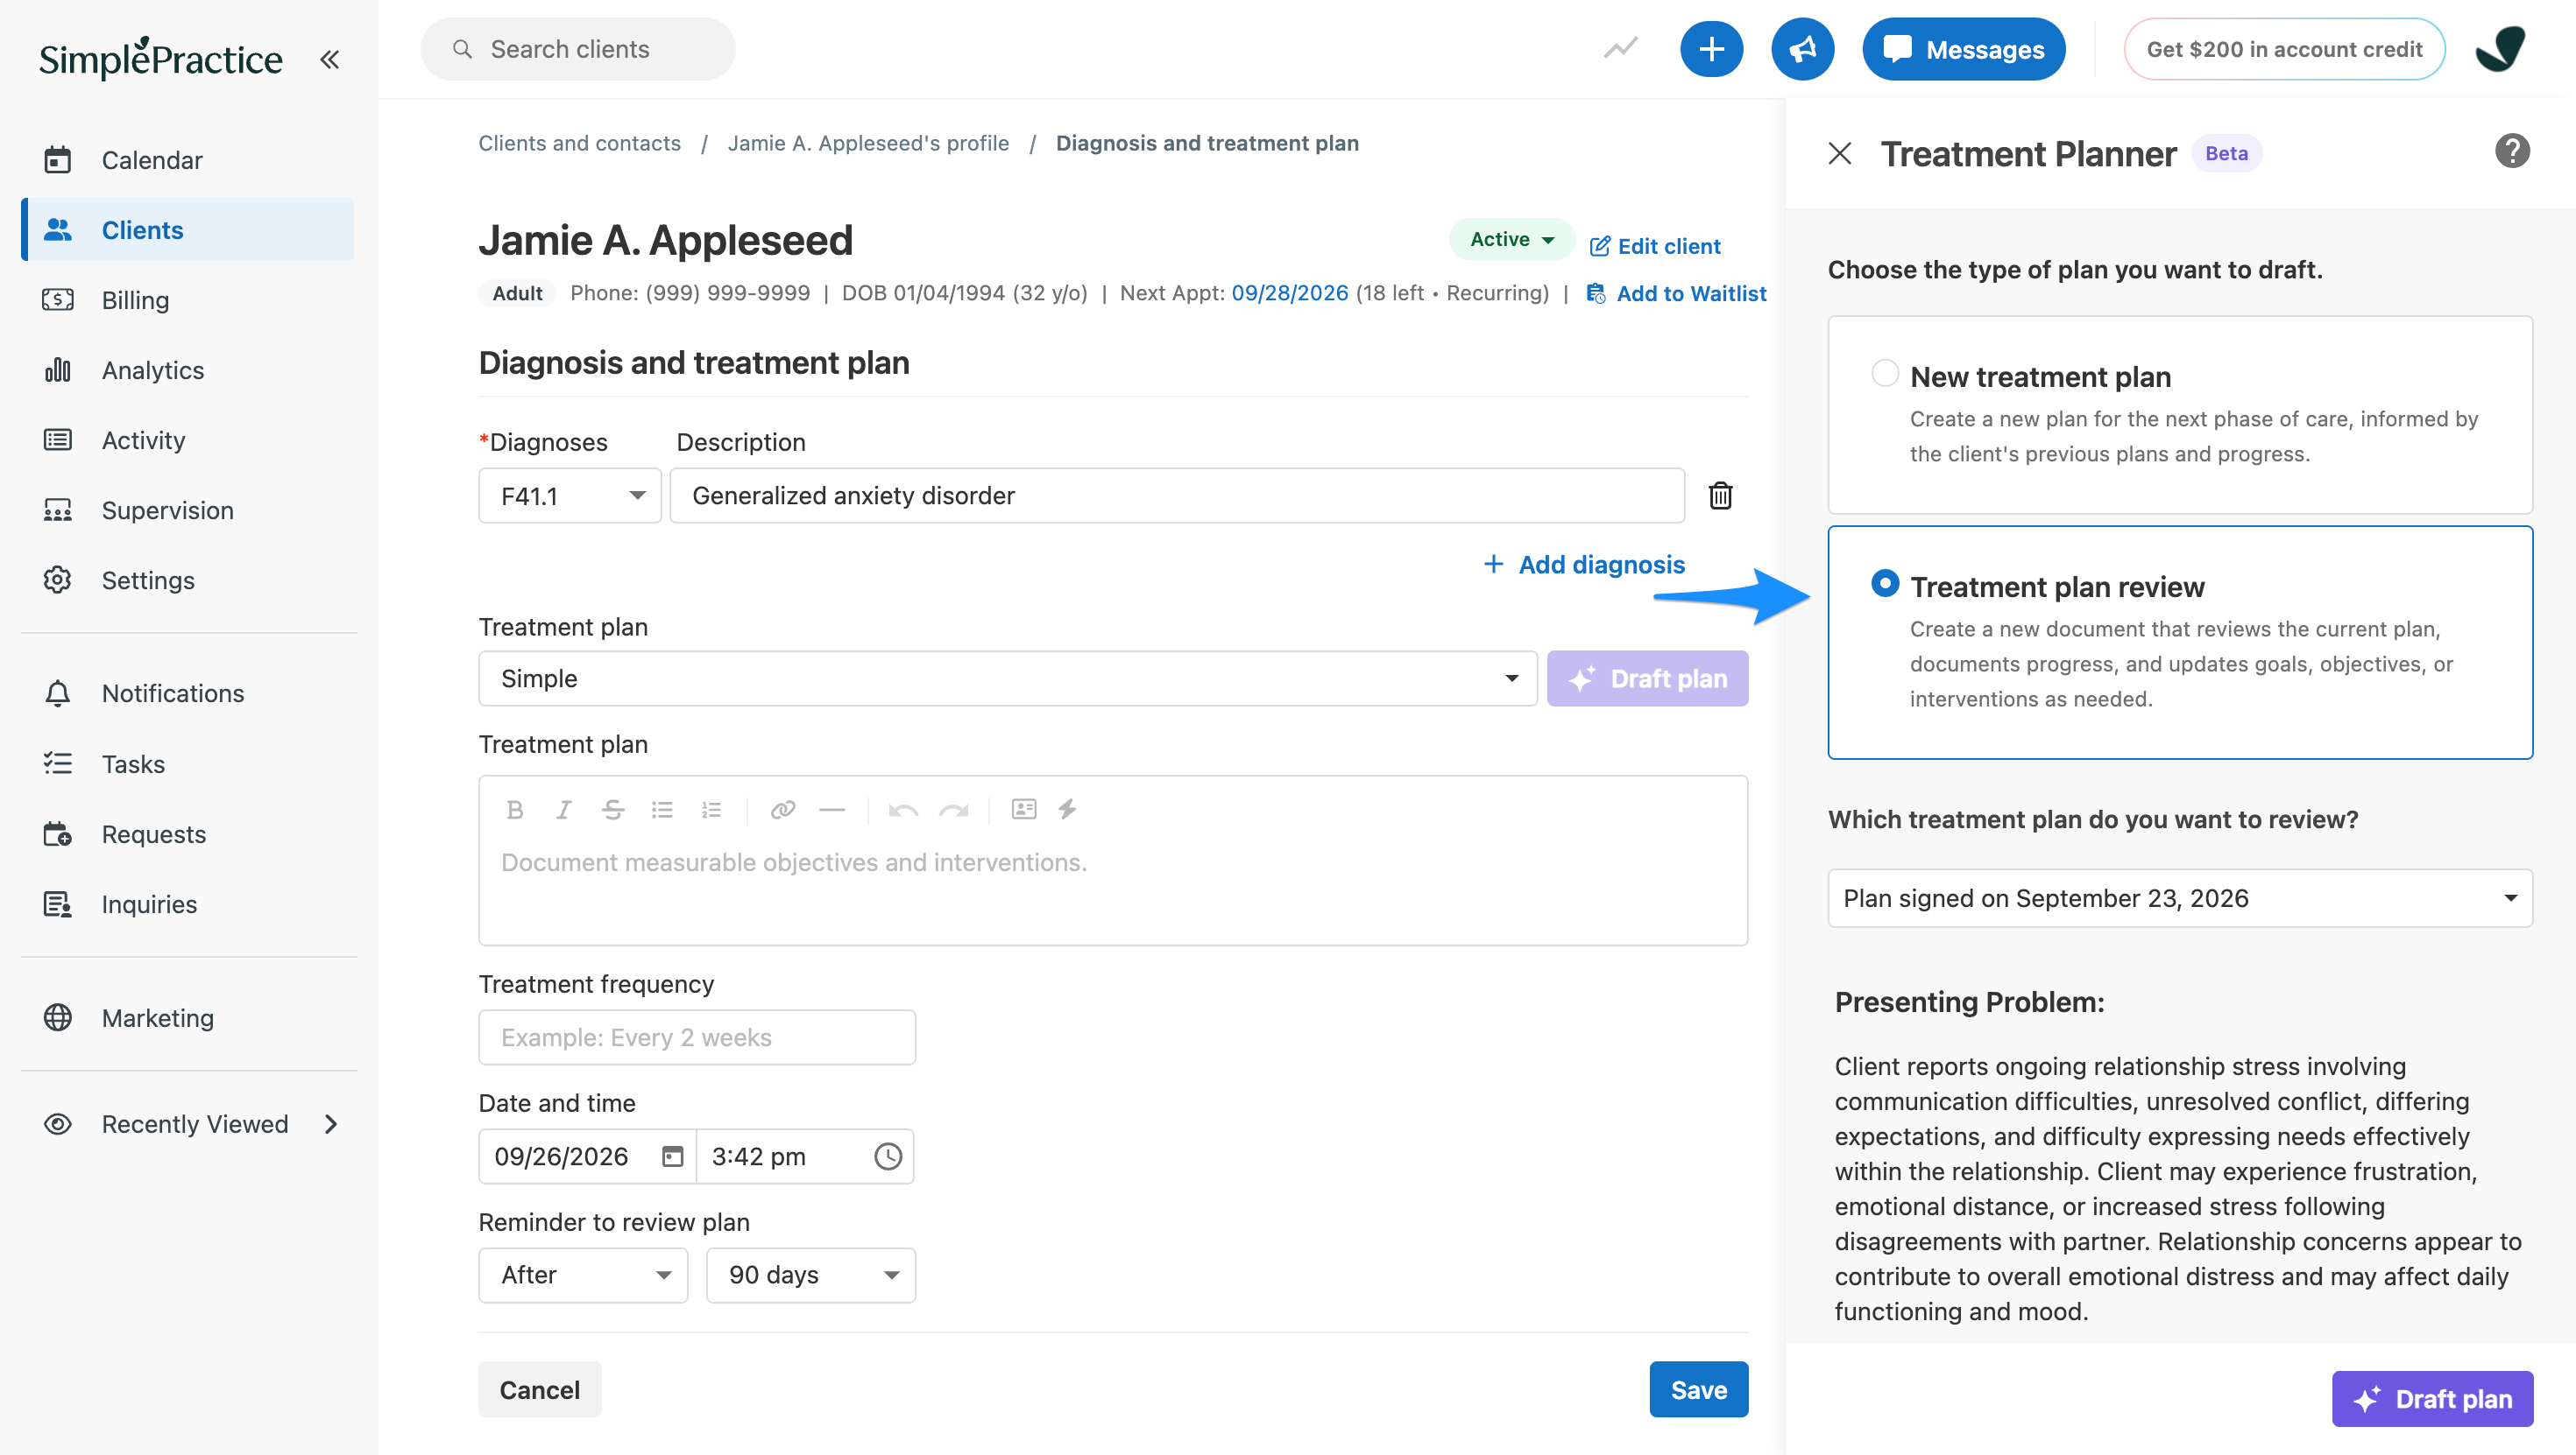
Task: Insert bulleted list in editor
Action: click(x=662, y=810)
